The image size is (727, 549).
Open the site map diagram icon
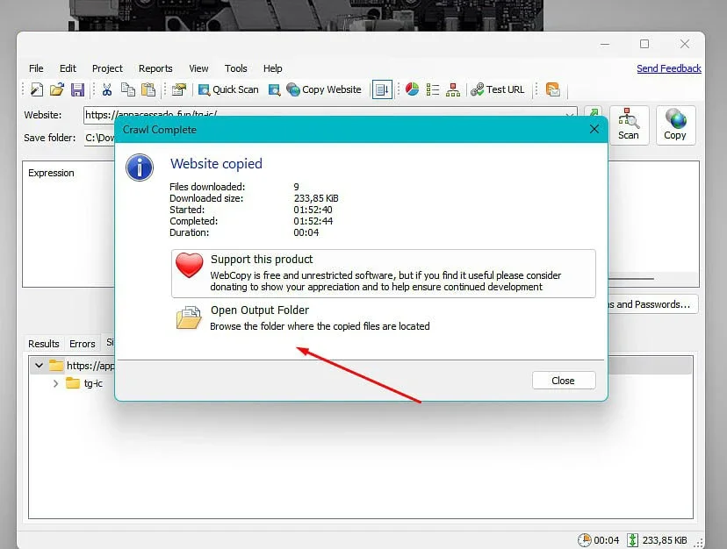[x=453, y=89]
